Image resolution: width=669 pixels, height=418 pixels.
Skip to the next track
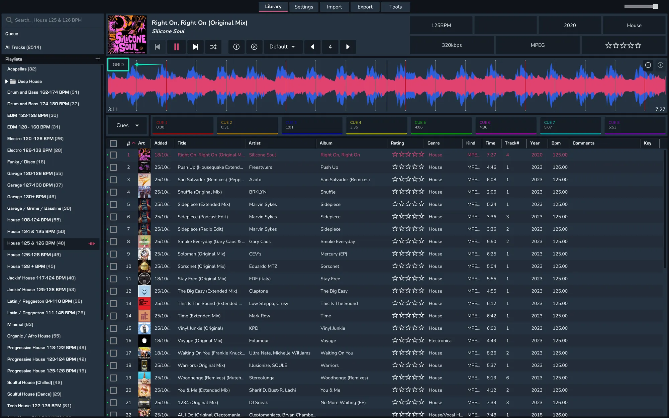tap(195, 47)
